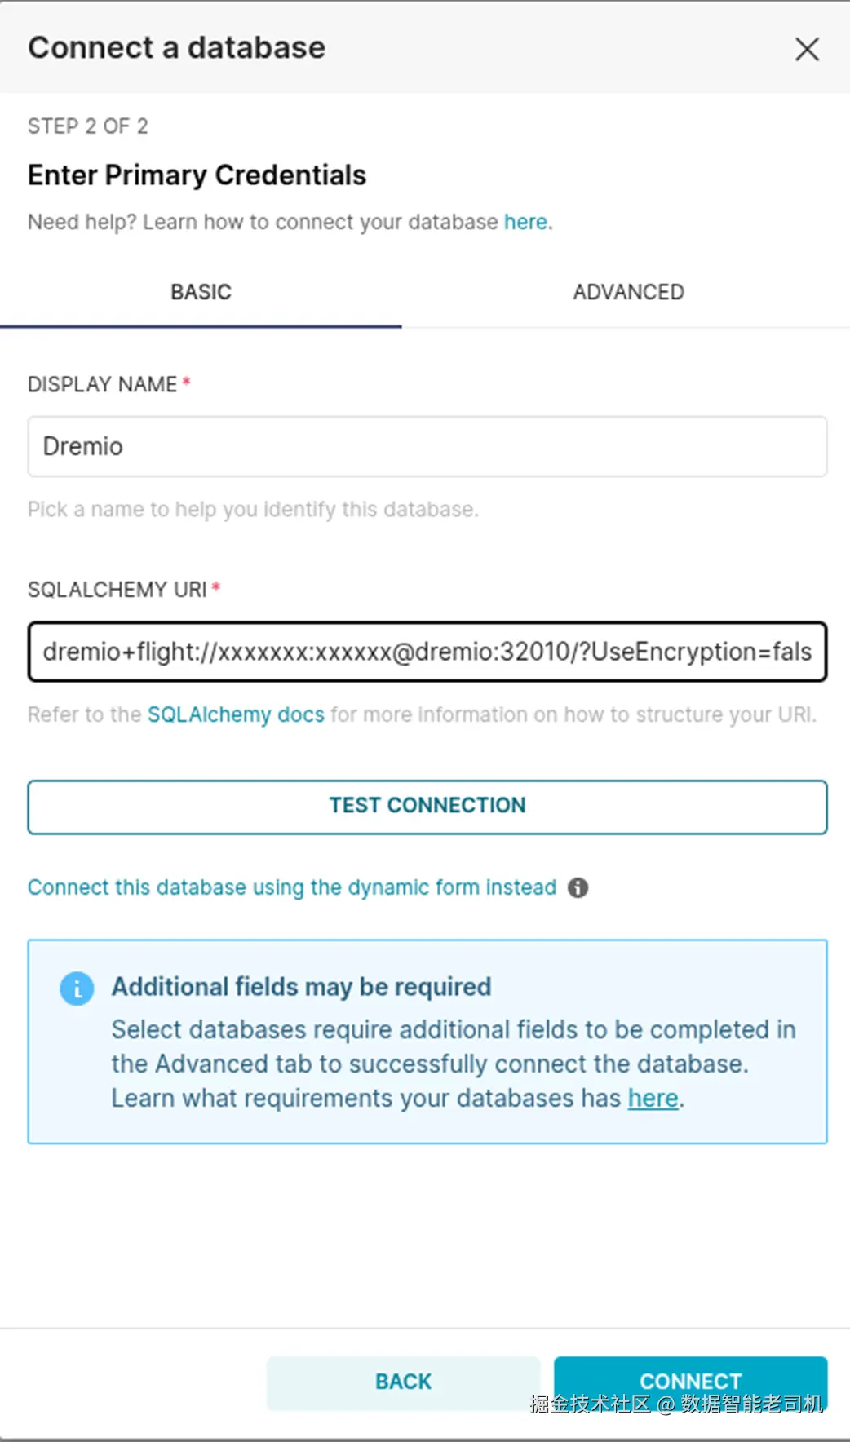Go back with the BACK button

pyautogui.click(x=403, y=1382)
